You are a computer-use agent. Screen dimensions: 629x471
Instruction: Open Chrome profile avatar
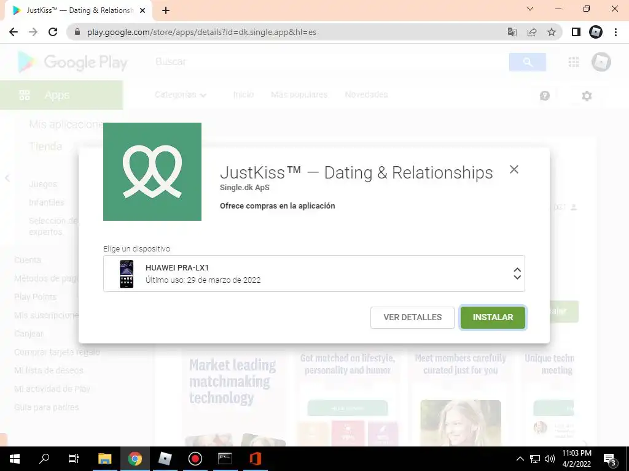596,32
